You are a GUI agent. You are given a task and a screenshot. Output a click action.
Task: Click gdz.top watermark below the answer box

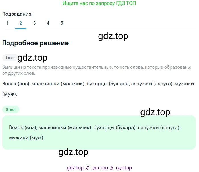(x=73, y=152)
